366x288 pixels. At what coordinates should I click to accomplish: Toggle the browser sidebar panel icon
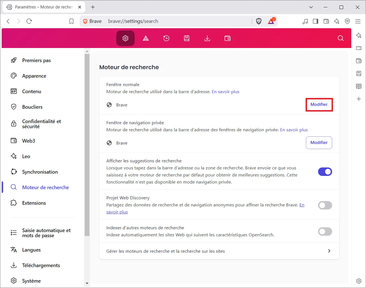coord(315,21)
